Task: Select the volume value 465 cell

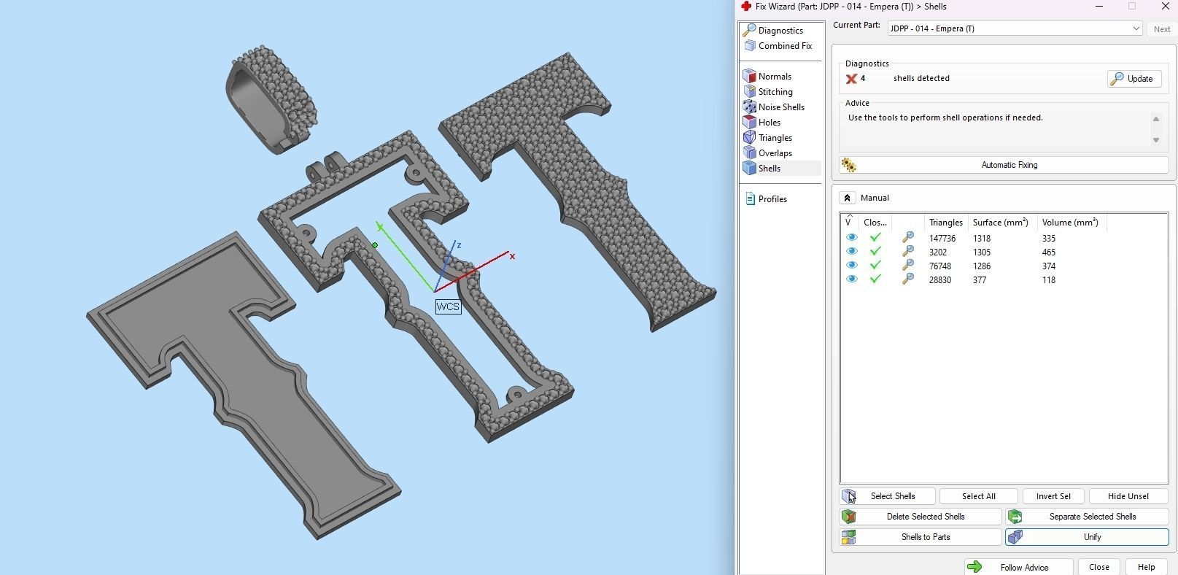Action: (1049, 252)
